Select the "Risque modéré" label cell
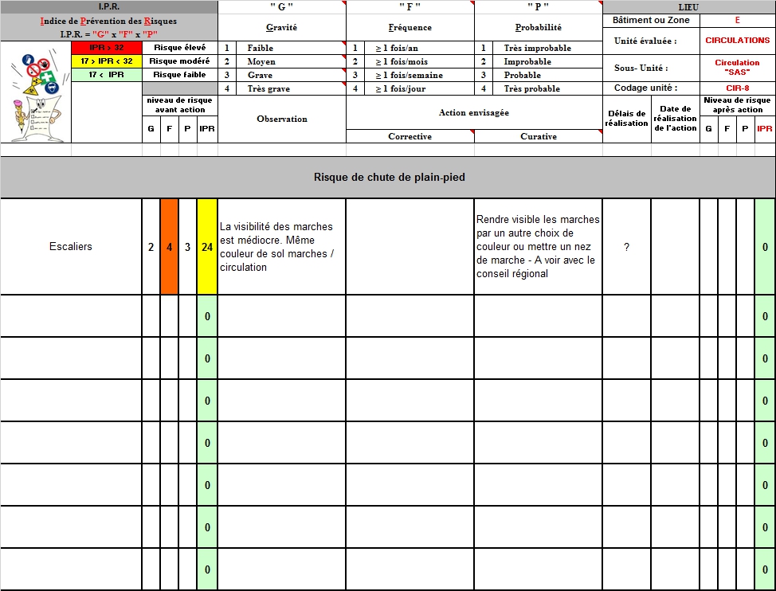Screen dimensions: 776x591 [x=179, y=61]
